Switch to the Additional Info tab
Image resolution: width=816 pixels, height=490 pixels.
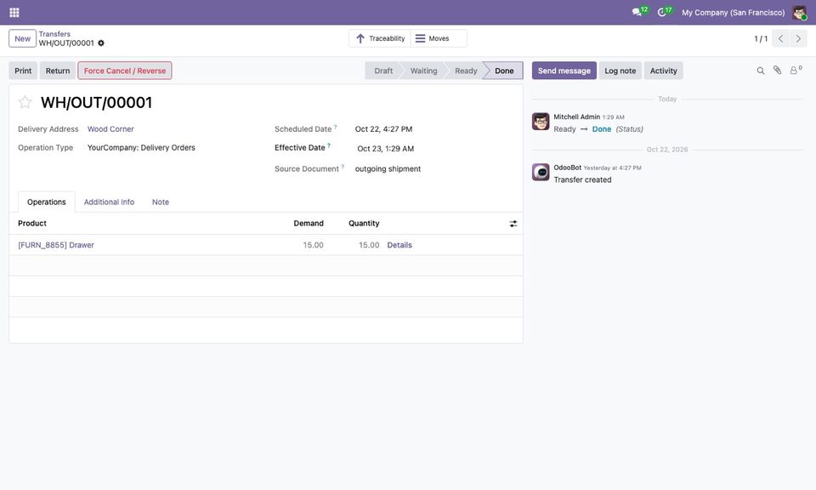[x=109, y=202]
